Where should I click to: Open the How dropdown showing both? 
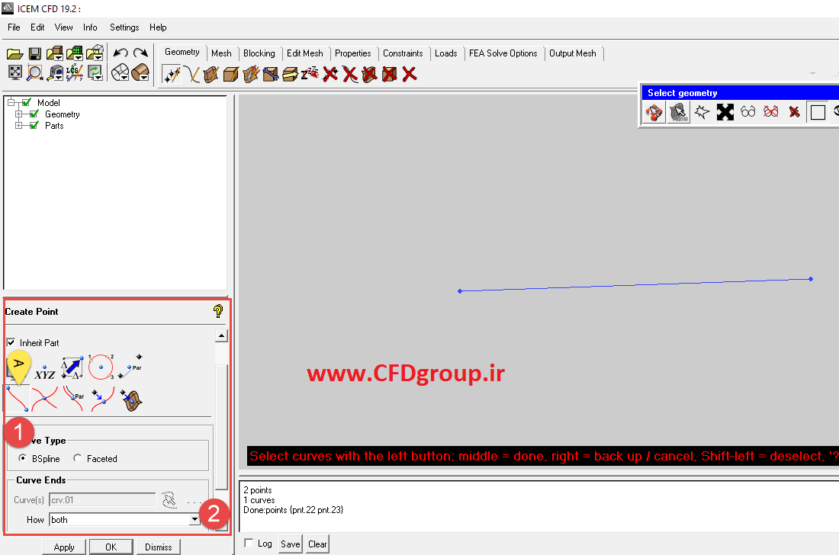(124, 520)
